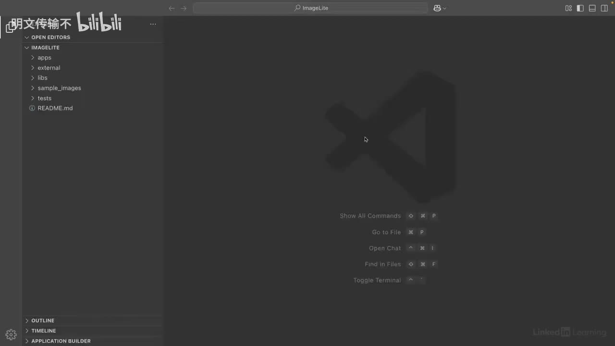Toggle the bottom panel visibility
This screenshot has height=346, width=615.
coord(592,8)
